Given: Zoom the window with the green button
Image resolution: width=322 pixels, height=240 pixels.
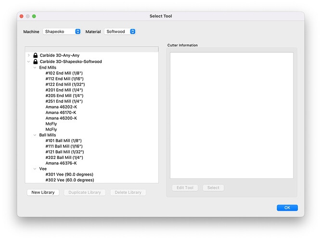Looking at the screenshot, I should pos(34,16).
